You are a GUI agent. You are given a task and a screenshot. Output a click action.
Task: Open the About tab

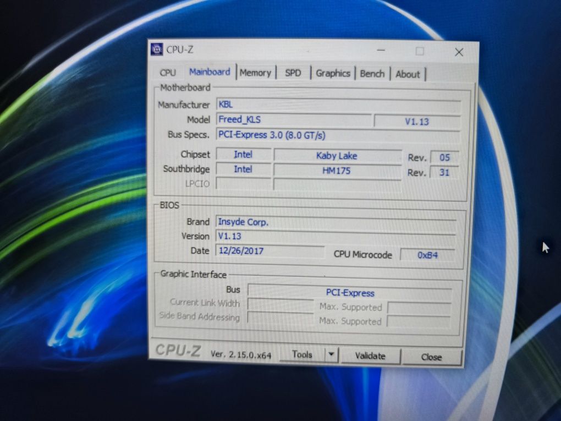[x=408, y=74]
